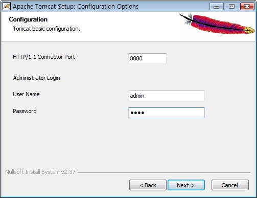The image size is (257, 198).
Task: Click the Apache feather logo
Action: [217, 24]
